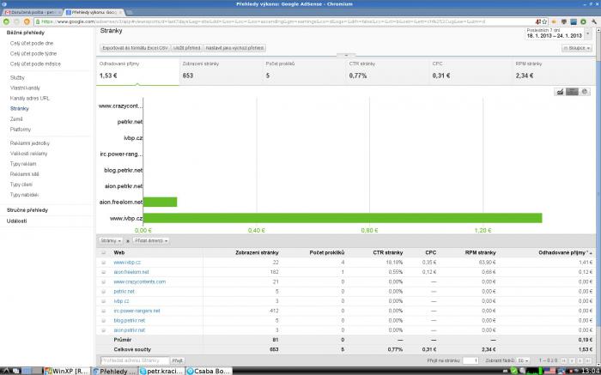Open the rows-per-page dropdown showing 50
The height and width of the screenshot is (375, 601).
tap(523, 360)
